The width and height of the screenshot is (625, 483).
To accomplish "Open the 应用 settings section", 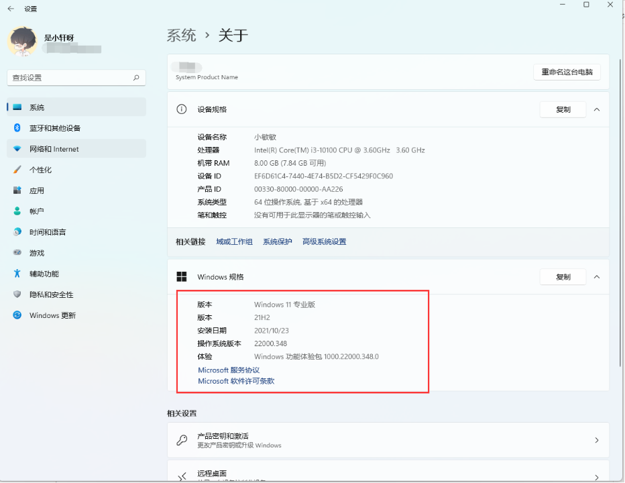I will coord(36,191).
